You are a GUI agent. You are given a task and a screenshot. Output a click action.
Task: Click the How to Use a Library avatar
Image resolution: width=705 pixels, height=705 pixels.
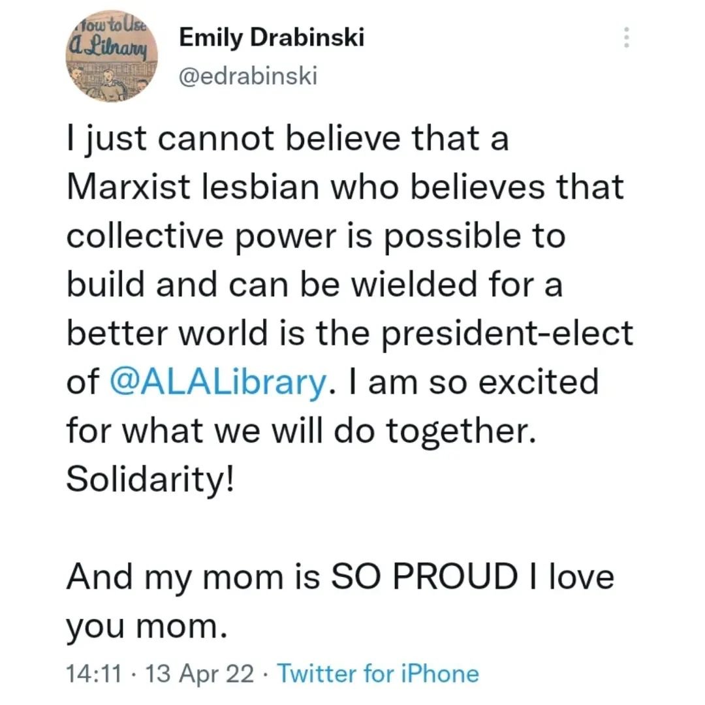point(112,57)
